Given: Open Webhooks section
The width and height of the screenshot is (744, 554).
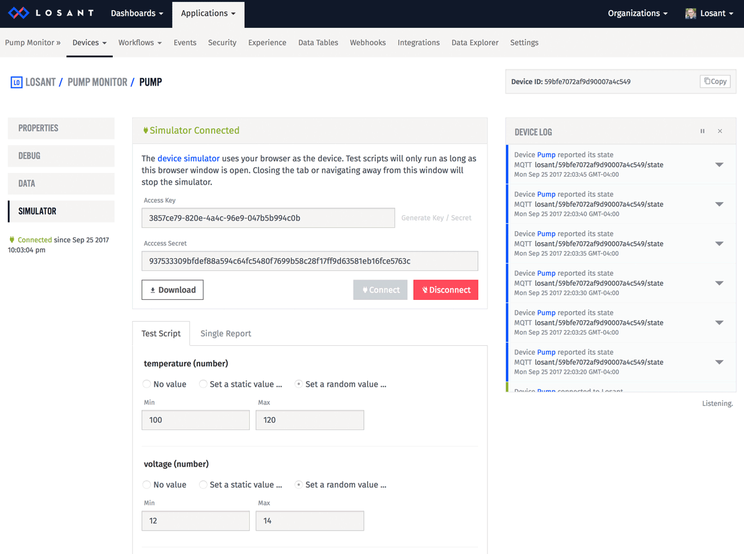Looking at the screenshot, I should pos(368,43).
